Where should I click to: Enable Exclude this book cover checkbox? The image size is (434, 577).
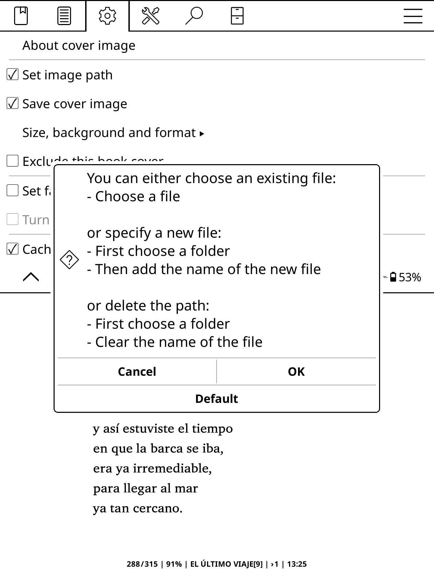[x=13, y=161]
